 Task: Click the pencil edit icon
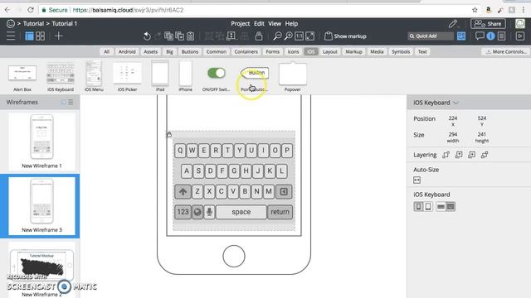click(x=453, y=24)
